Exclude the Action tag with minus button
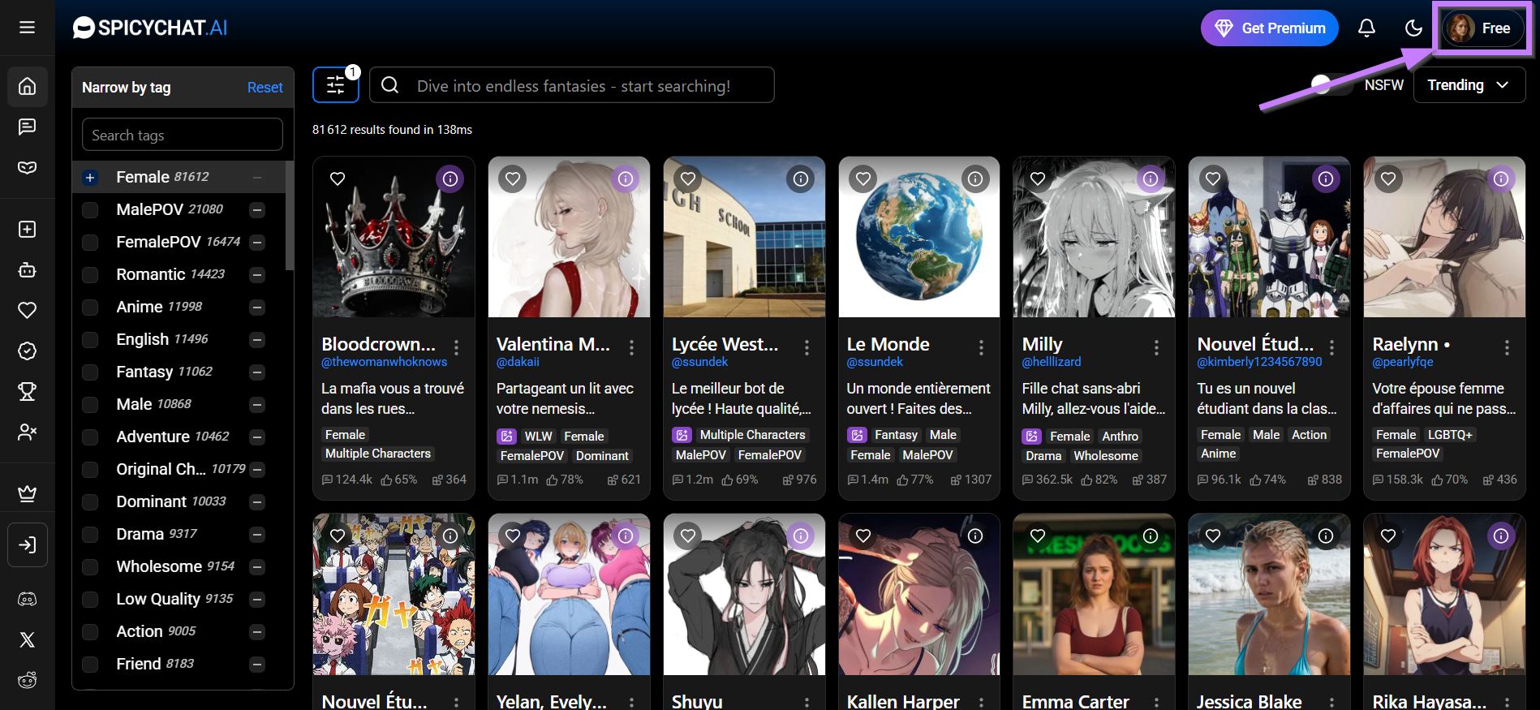This screenshot has width=1540, height=710. pos(257,631)
